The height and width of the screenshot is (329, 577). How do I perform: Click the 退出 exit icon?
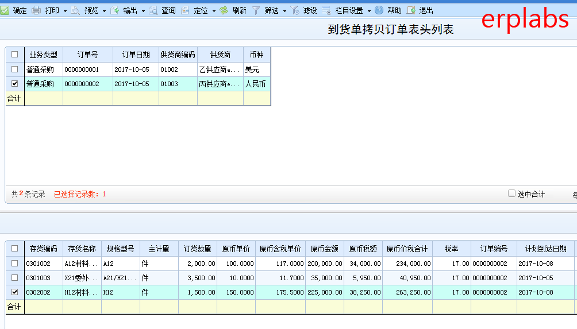(411, 10)
